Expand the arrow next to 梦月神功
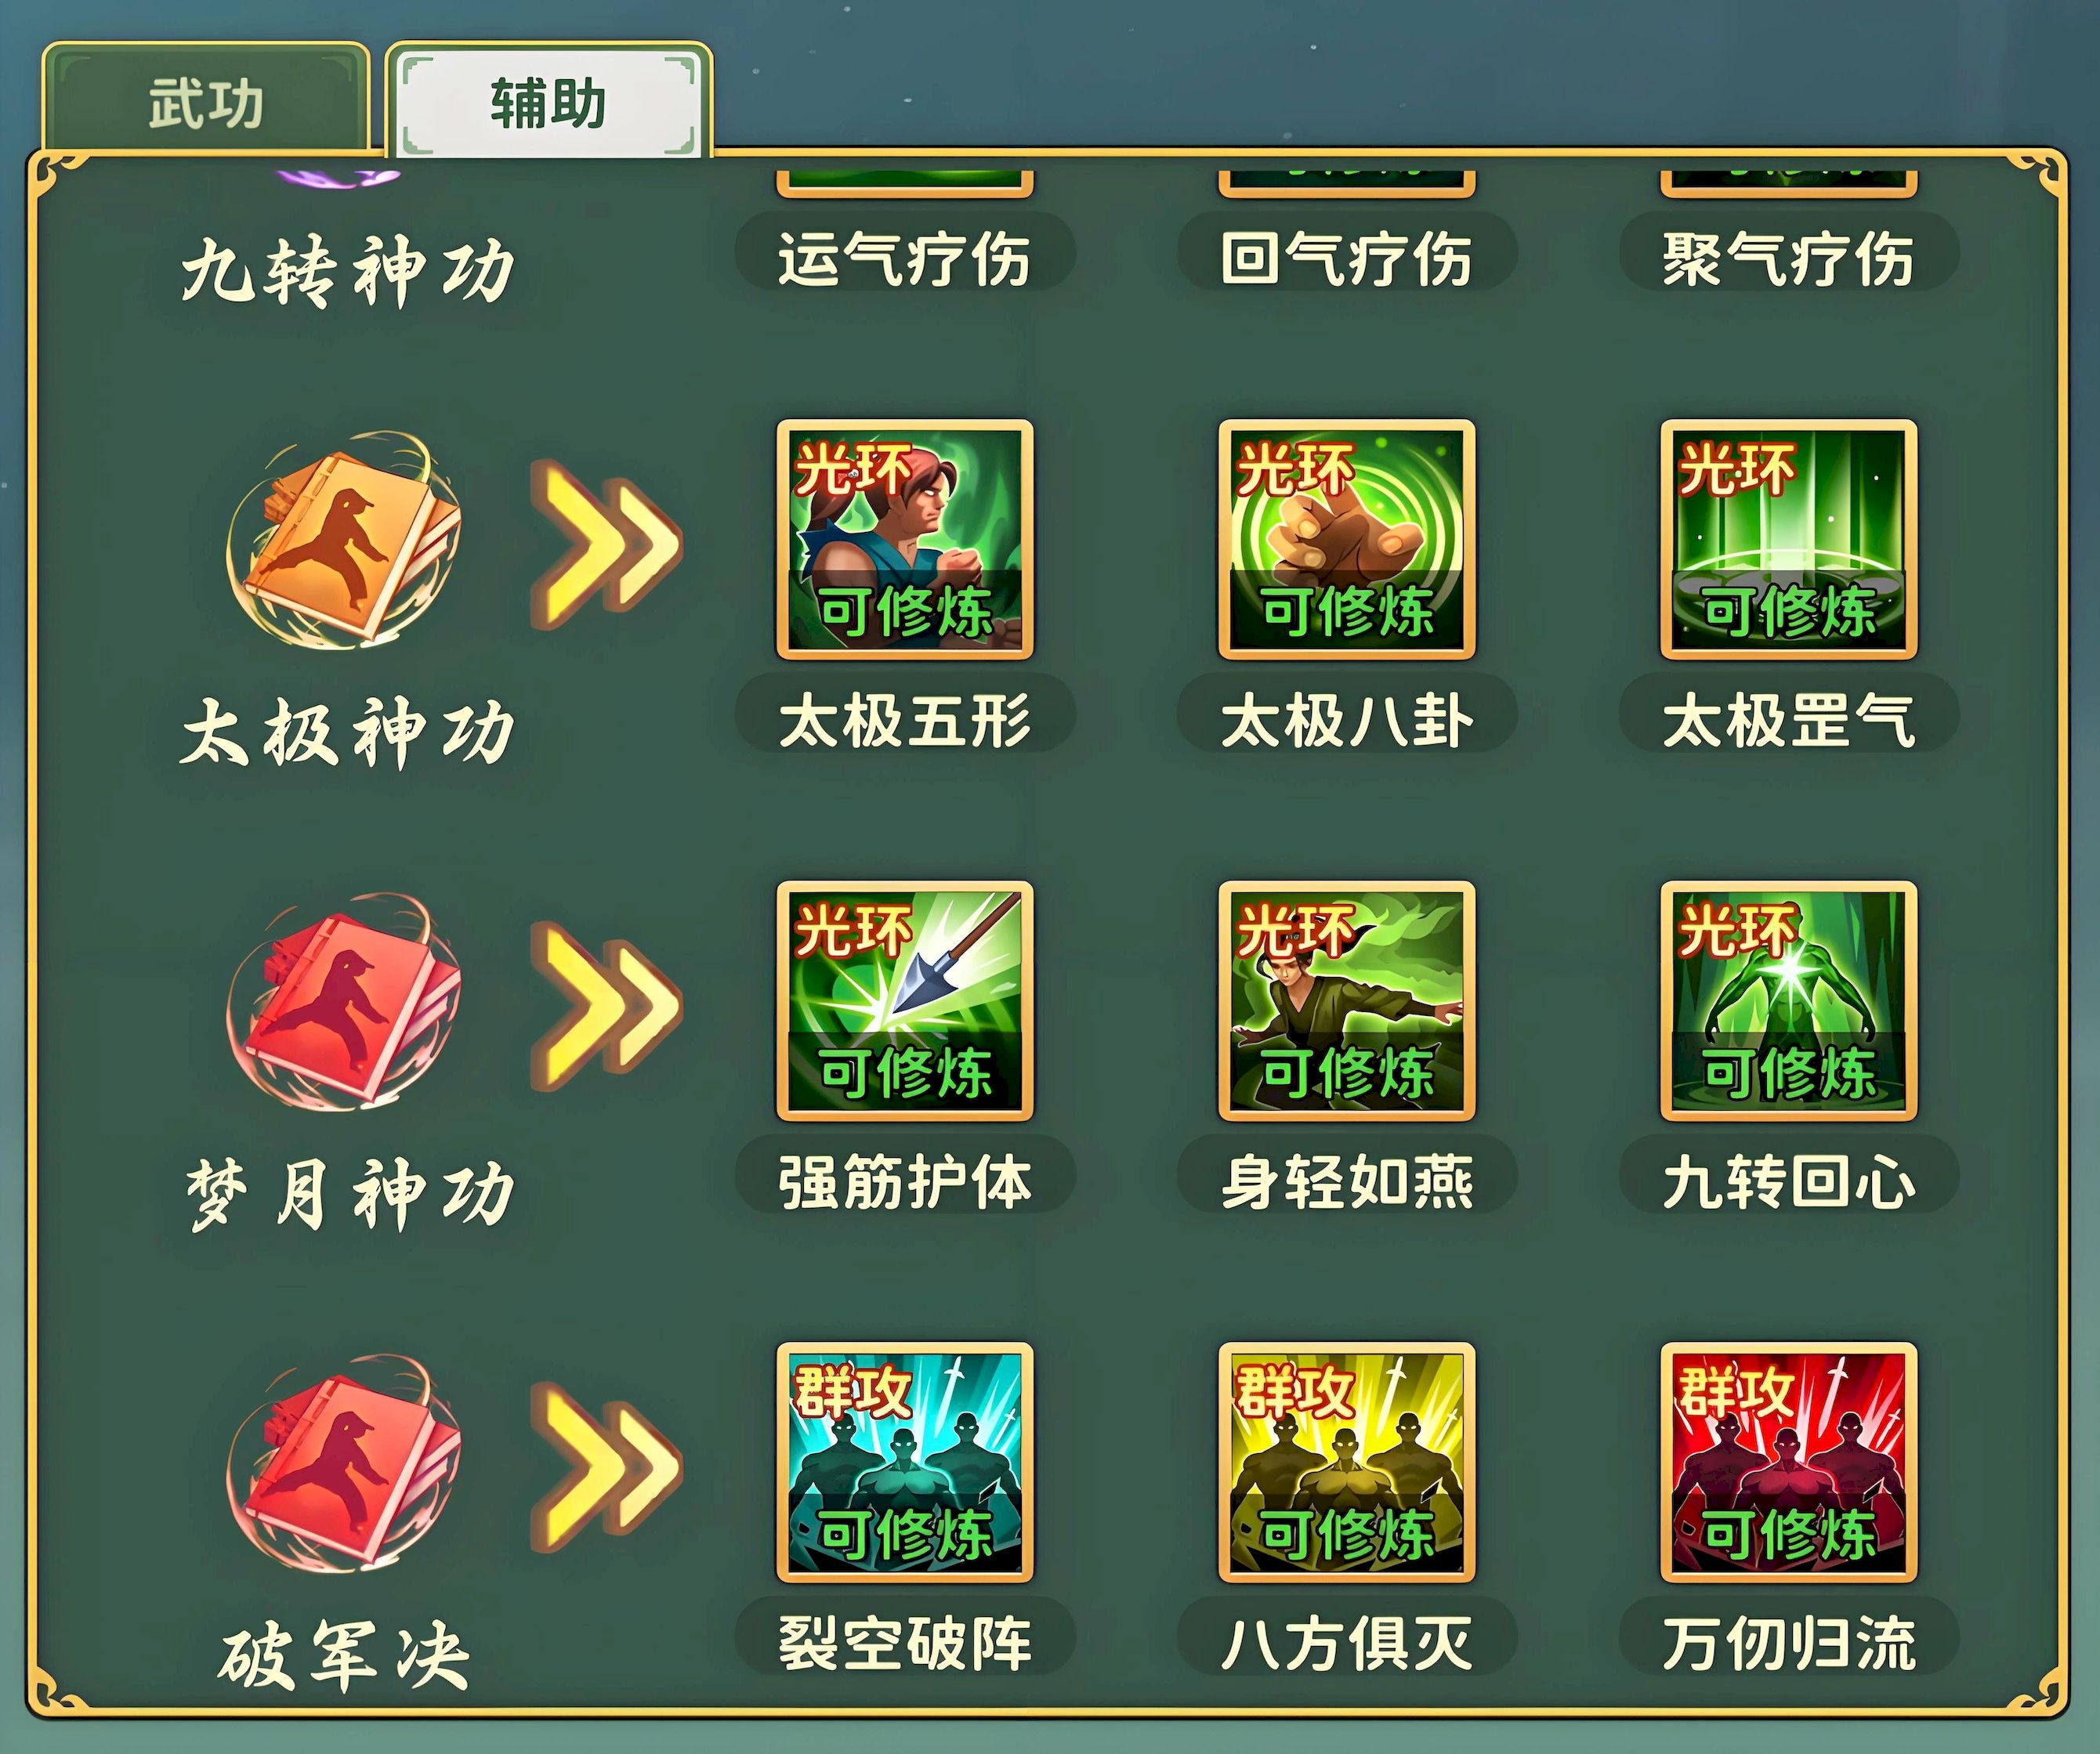Screen dimensions: 2100x1754 click(606, 1005)
